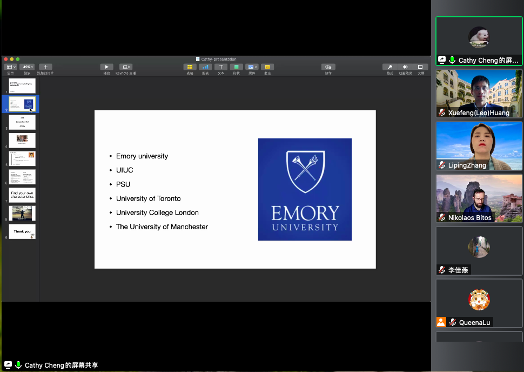
Task: Select slide 3 thumbnail in navigator
Action: [x=22, y=122]
